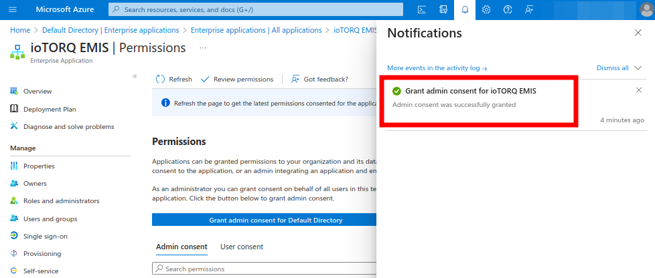Image resolution: width=655 pixels, height=278 pixels.
Task: Open Roles and administrators
Action: 62,201
